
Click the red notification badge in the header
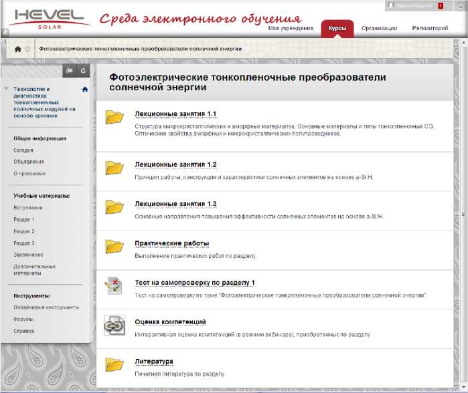click(441, 5)
